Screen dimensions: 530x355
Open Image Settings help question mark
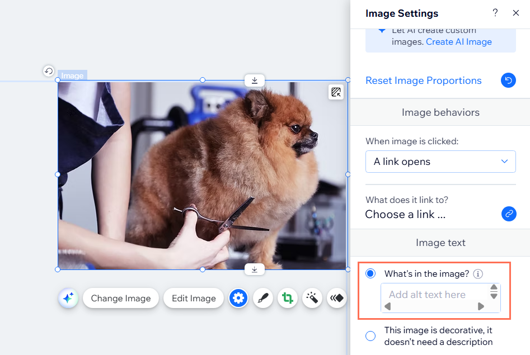[x=495, y=13]
